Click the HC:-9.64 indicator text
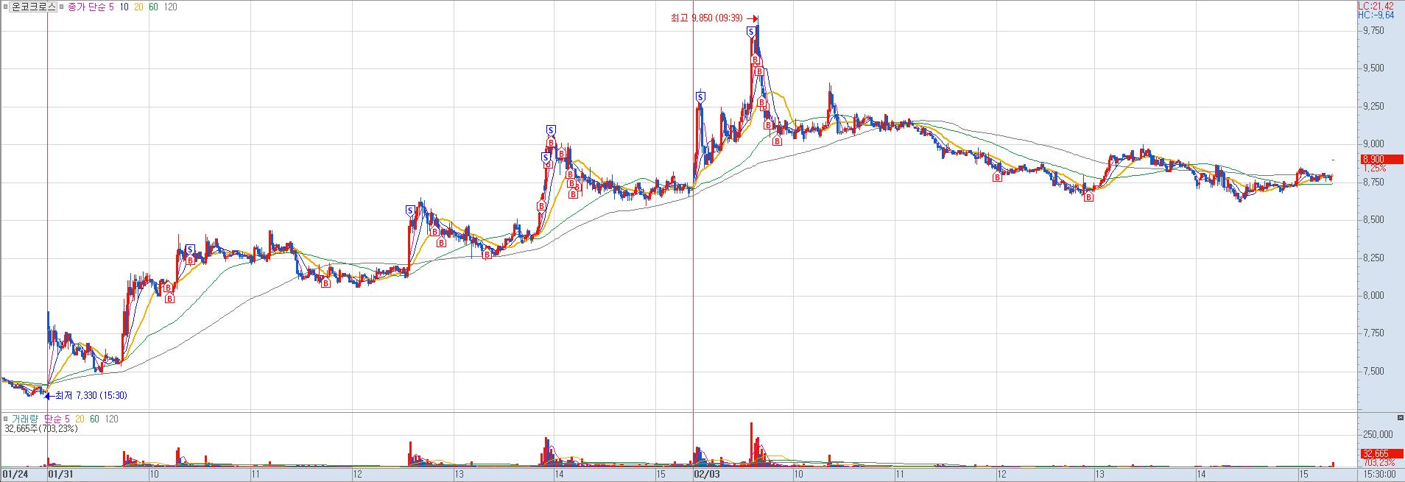The height and width of the screenshot is (482, 1405). [x=1376, y=15]
